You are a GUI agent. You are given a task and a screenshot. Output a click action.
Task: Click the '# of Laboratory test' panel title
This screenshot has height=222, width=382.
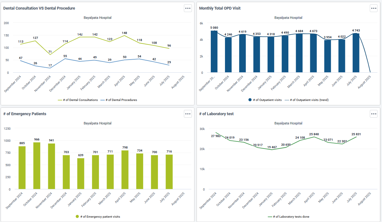[216, 114]
